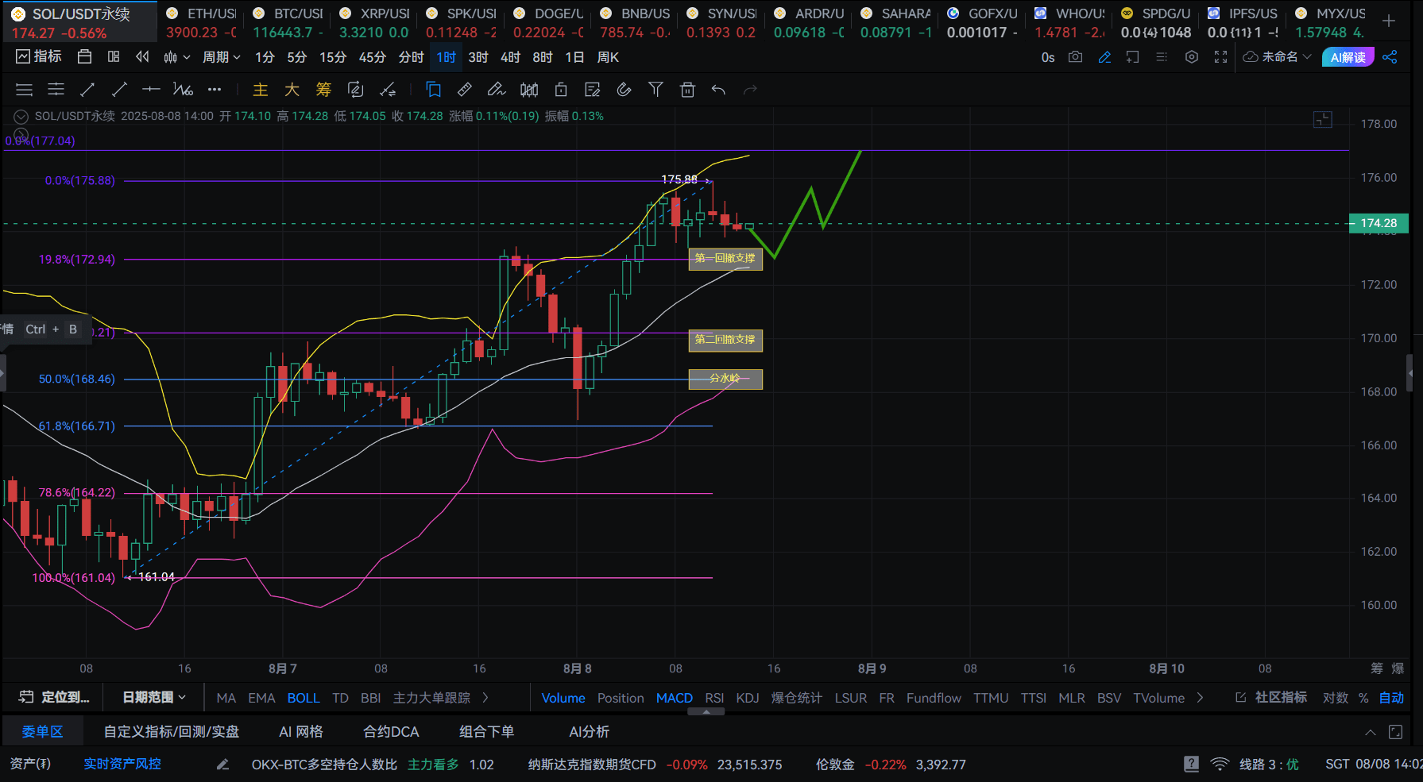Click the hexagon chart settings icon

click(1191, 57)
